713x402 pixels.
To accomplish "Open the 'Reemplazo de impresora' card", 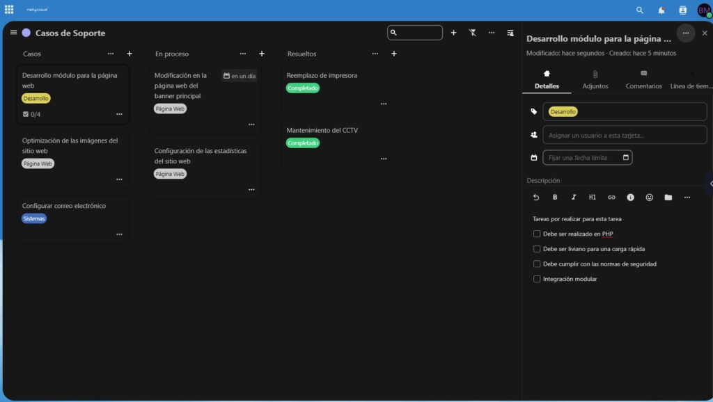I will click(322, 75).
